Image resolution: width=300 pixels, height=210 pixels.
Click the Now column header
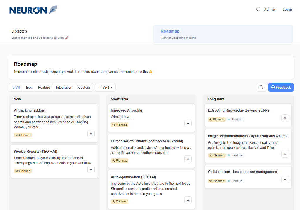[17, 99]
